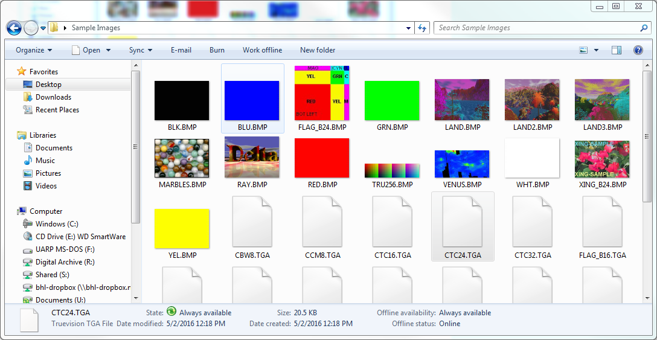Click the Open button in toolbar

(x=86, y=50)
